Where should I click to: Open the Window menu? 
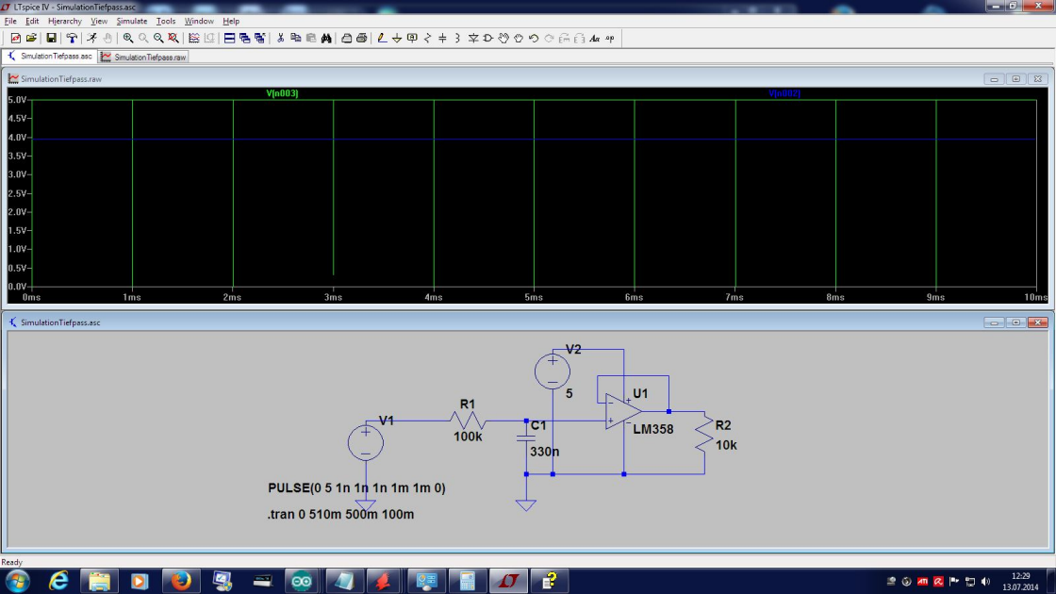pos(199,21)
